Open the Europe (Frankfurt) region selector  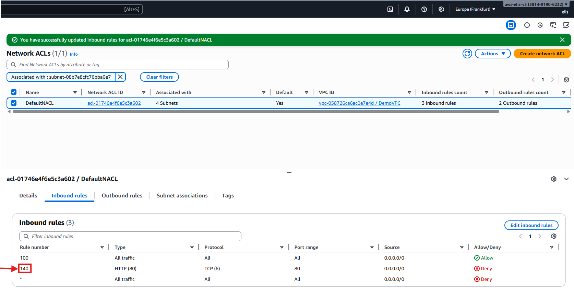point(475,9)
